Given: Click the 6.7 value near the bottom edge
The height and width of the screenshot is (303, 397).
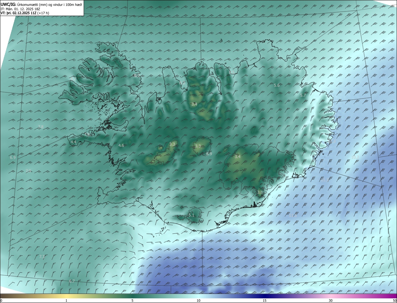Looking at the screenshot, I should coord(72,281).
